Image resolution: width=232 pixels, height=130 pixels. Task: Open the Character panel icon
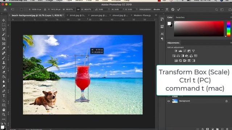pyautogui.click(x=162, y=34)
